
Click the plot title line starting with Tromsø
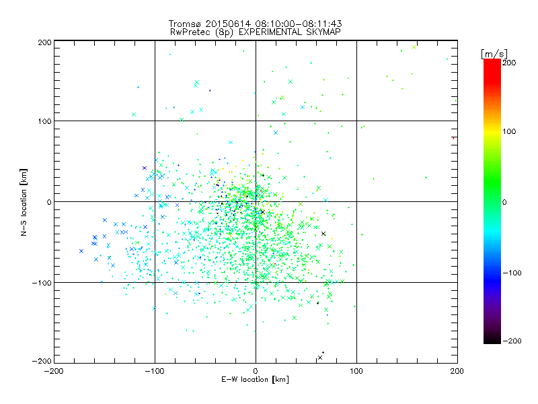tap(255, 24)
